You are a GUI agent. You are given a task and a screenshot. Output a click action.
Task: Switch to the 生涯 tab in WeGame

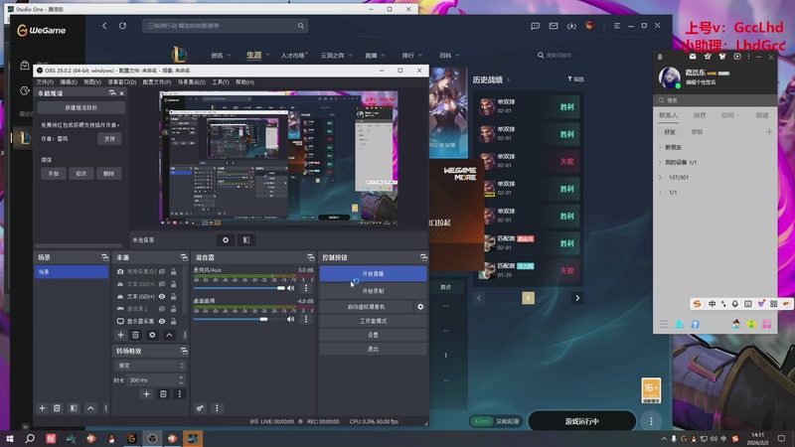(x=254, y=56)
